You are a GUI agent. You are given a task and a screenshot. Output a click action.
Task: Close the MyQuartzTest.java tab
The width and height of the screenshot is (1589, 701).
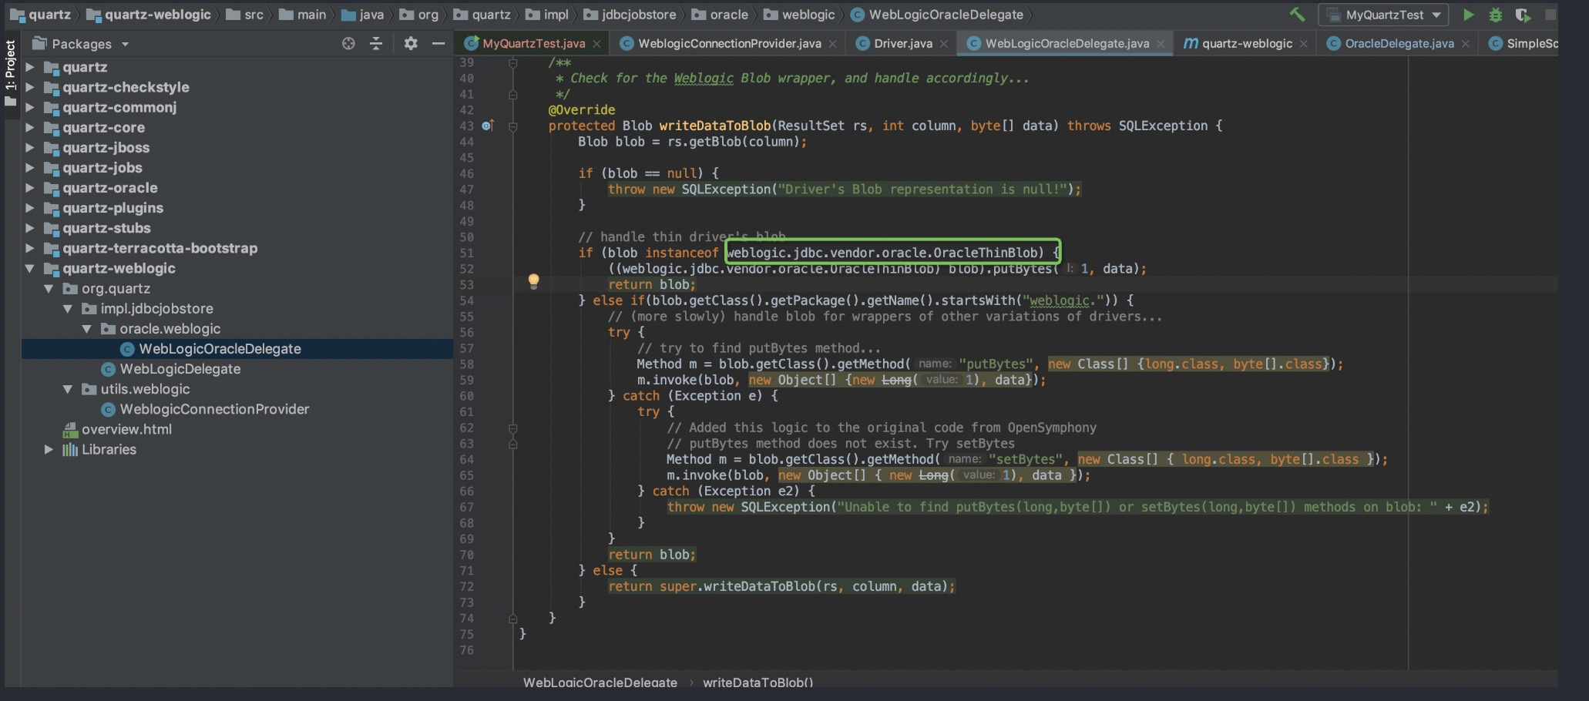pos(596,44)
